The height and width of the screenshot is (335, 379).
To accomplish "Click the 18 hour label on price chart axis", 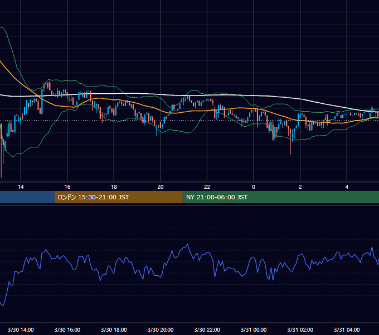I will 114,187.
